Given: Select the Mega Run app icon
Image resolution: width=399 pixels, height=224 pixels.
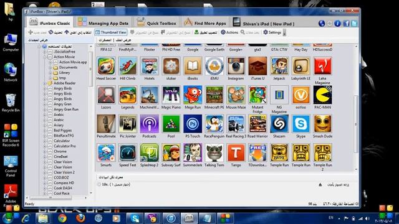Looking at the screenshot, I should pyautogui.click(x=193, y=95).
